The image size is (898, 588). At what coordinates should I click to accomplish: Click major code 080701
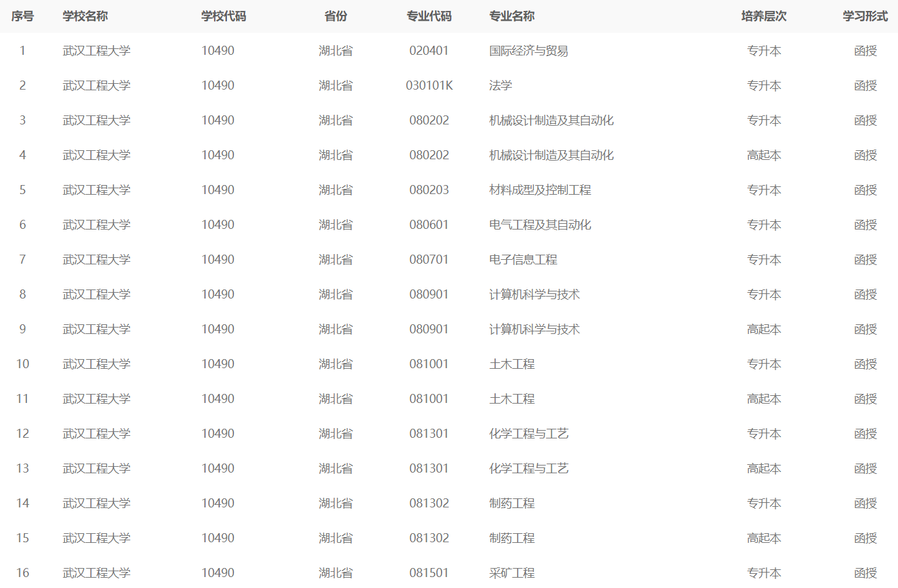pyautogui.click(x=429, y=260)
